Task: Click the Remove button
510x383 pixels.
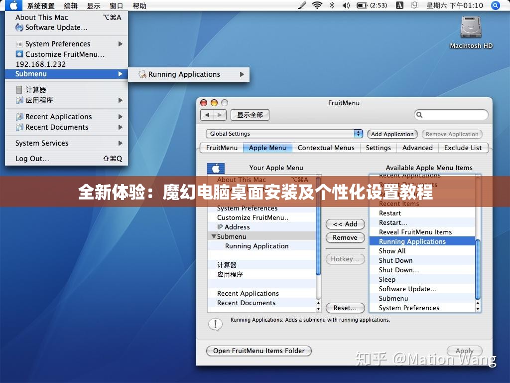Action: (x=345, y=238)
